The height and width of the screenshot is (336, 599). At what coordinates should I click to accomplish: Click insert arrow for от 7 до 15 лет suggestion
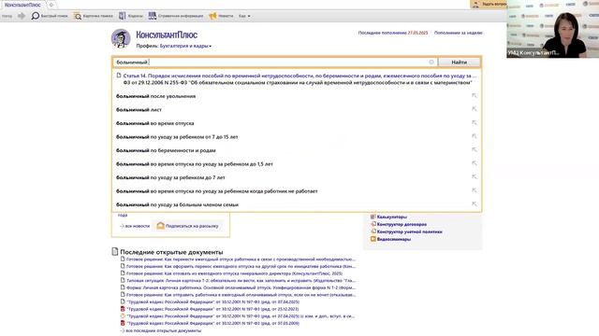click(x=475, y=136)
